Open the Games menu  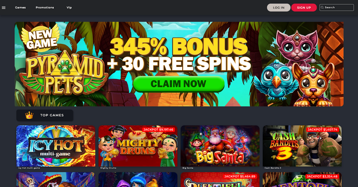click(20, 8)
